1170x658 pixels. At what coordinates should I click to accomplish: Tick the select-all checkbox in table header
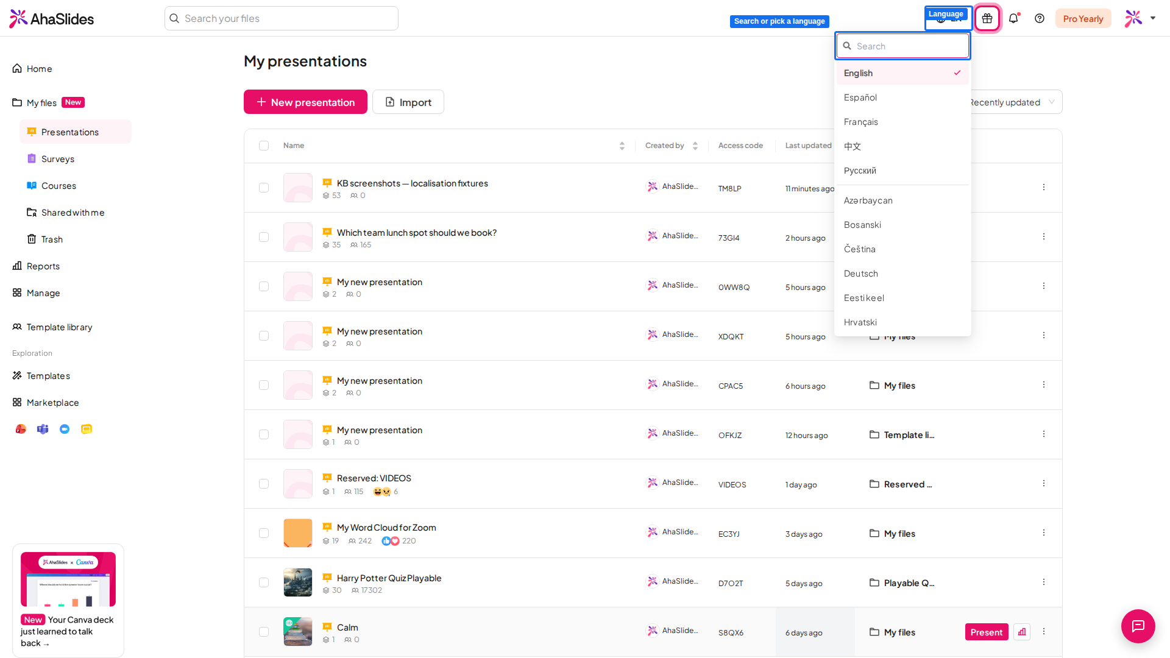coord(264,146)
